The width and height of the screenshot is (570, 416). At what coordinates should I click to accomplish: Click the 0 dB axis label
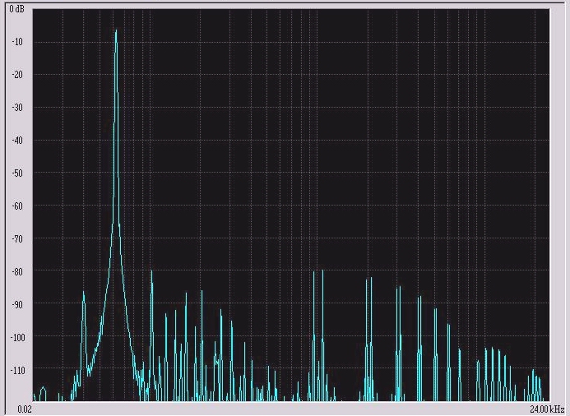pos(17,9)
